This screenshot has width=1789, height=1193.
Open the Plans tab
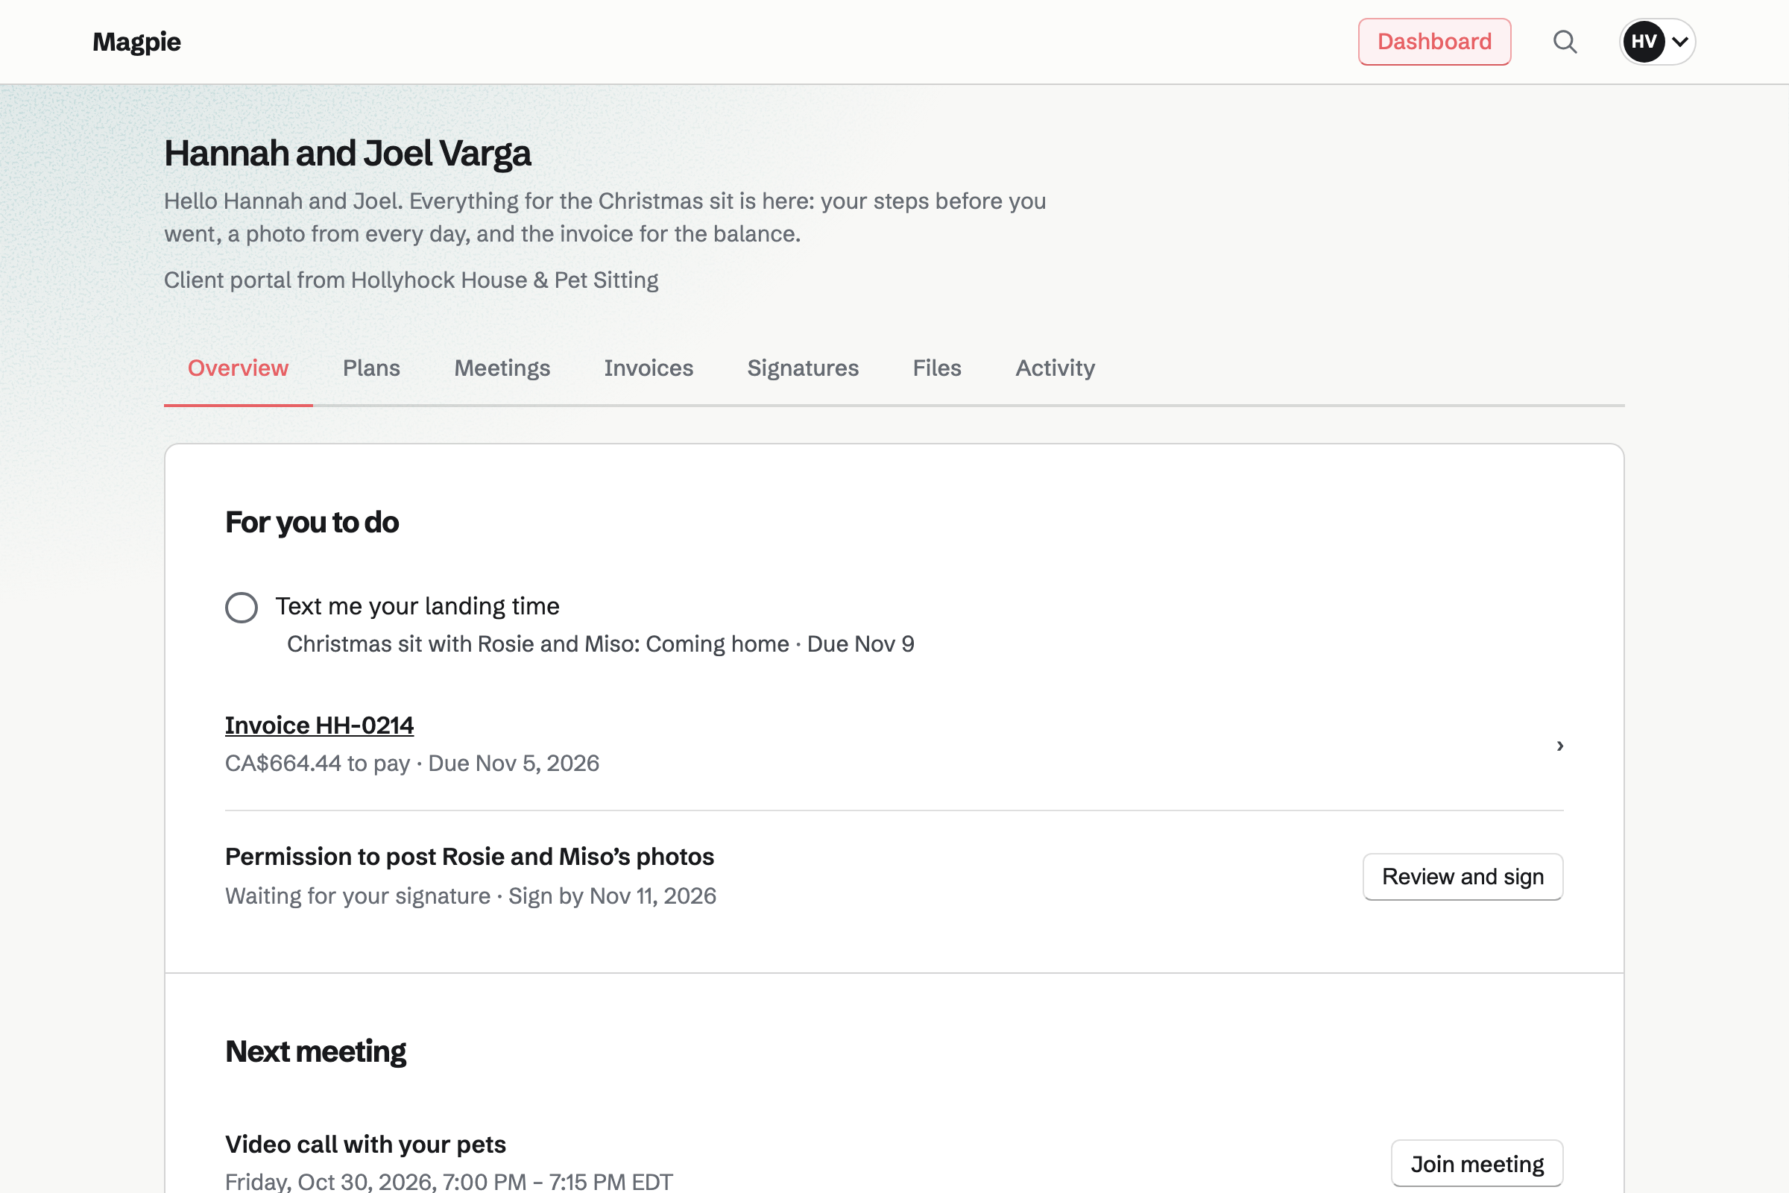click(371, 368)
